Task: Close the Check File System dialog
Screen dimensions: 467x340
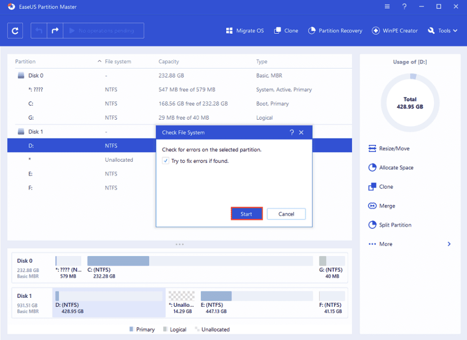Action: click(301, 133)
